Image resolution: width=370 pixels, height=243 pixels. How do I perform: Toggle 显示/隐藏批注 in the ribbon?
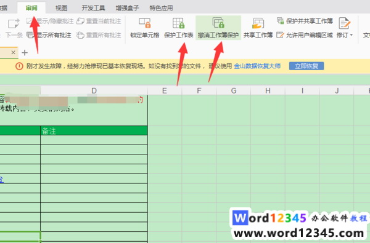tap(50, 21)
